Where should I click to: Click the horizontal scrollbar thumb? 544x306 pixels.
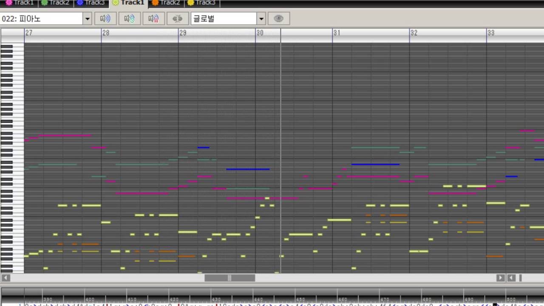229,278
